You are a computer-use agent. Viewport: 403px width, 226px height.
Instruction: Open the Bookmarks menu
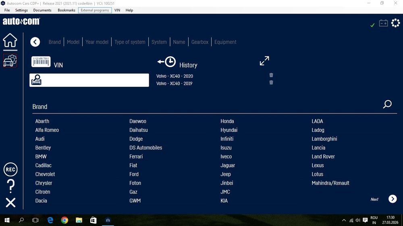tap(66, 10)
